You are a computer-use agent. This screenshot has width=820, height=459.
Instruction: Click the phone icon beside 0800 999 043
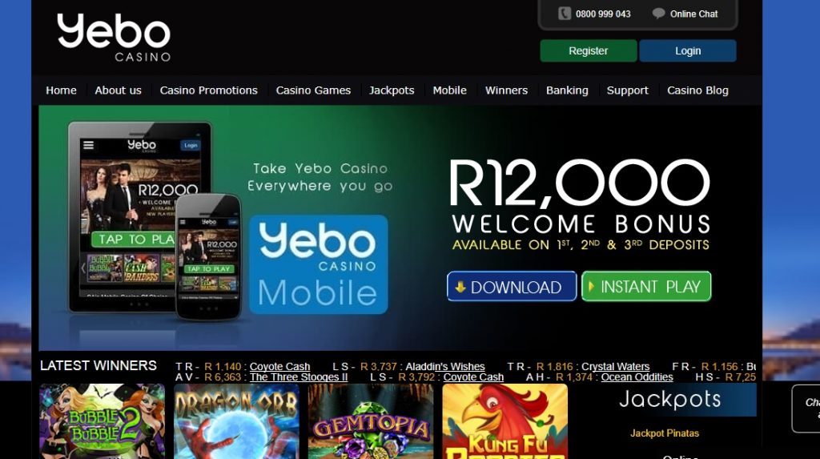(565, 14)
